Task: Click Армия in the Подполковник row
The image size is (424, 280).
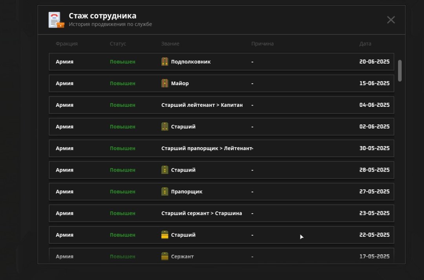Action: point(65,62)
